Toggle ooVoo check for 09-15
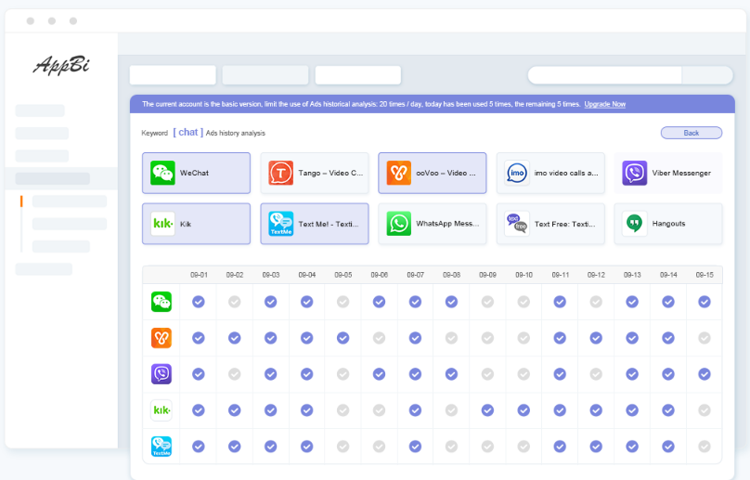750x480 pixels. click(705, 338)
